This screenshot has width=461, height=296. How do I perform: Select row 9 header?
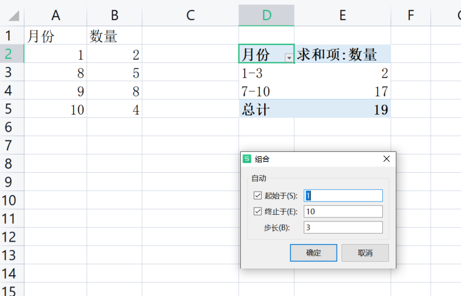tap(12, 182)
